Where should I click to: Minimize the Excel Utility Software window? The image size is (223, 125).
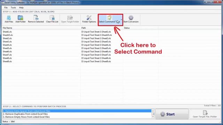click(206, 2)
